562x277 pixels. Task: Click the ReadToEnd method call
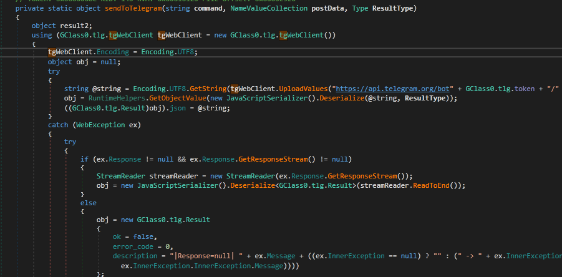point(431,186)
